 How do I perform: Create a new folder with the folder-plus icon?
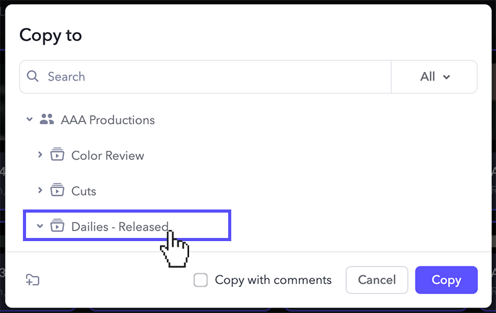point(32,280)
